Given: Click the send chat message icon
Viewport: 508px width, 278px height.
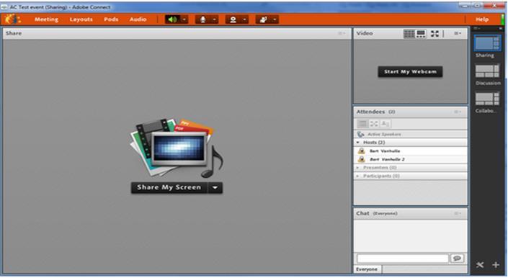Looking at the screenshot, I should click(x=457, y=259).
